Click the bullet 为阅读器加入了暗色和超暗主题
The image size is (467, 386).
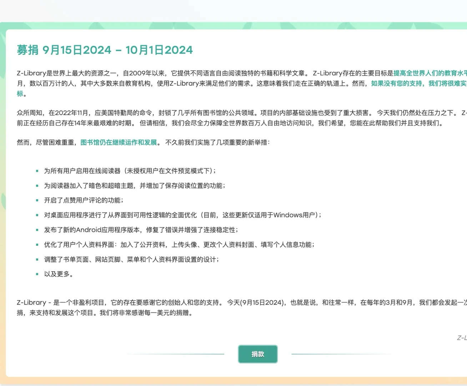[135, 185]
